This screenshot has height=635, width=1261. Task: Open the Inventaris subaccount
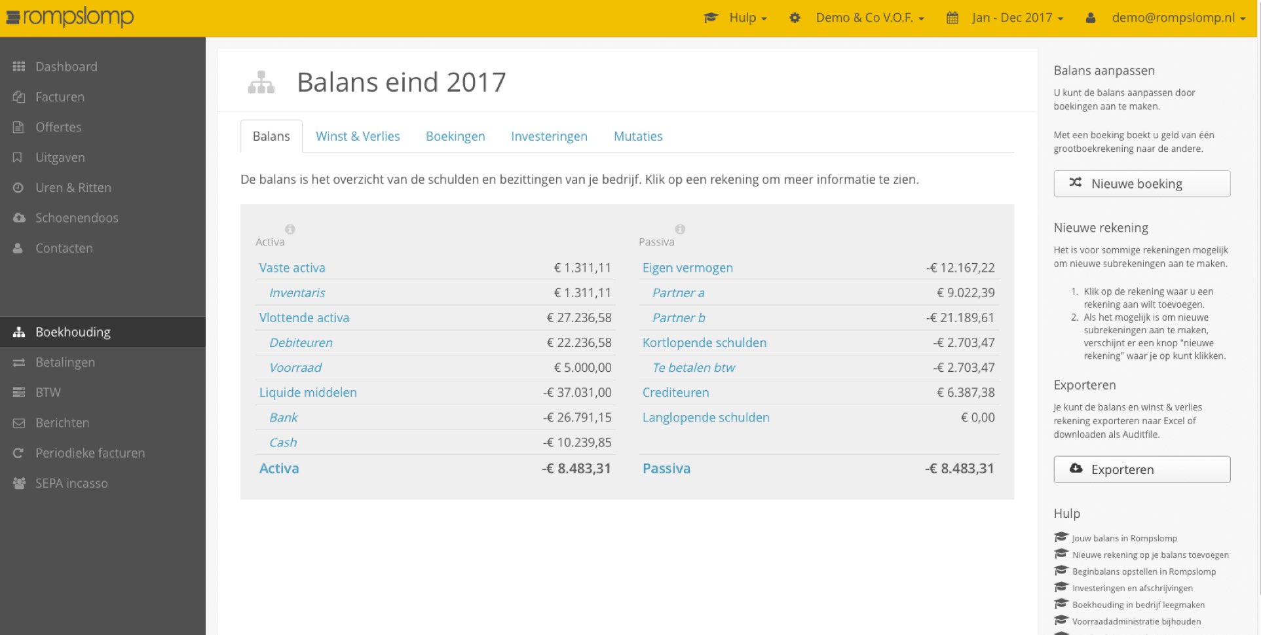pos(297,293)
